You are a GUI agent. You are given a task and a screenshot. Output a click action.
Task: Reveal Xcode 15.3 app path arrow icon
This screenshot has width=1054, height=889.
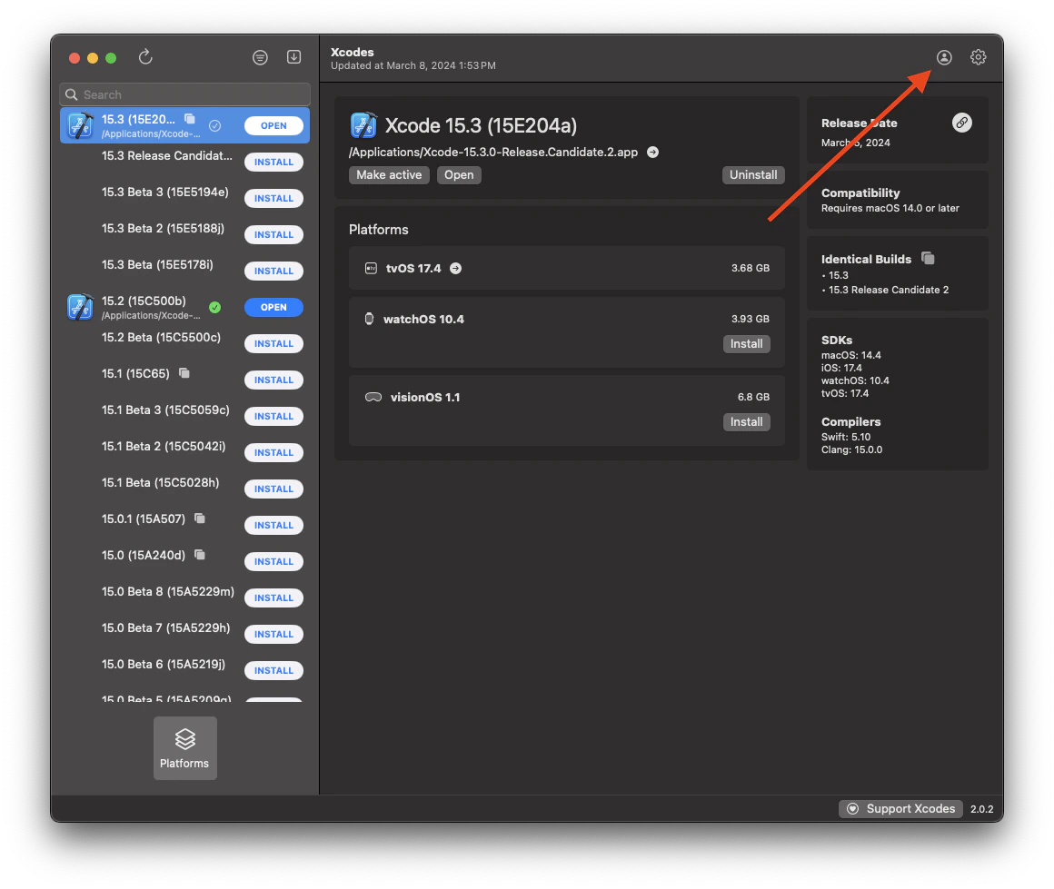pos(652,153)
